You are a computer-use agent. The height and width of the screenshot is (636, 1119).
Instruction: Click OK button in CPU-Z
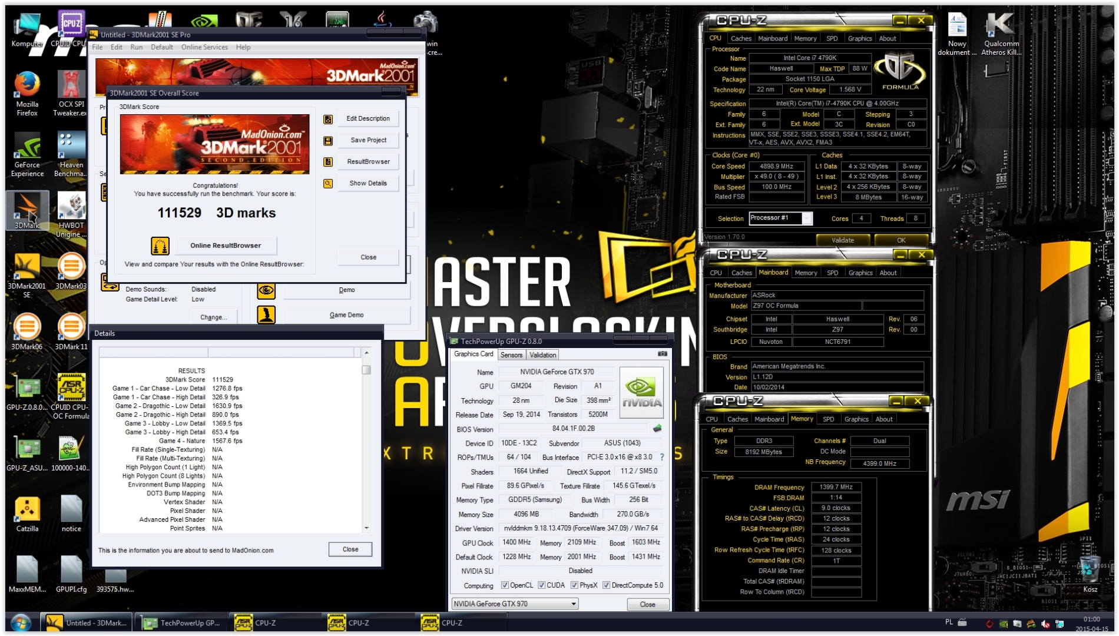point(901,240)
